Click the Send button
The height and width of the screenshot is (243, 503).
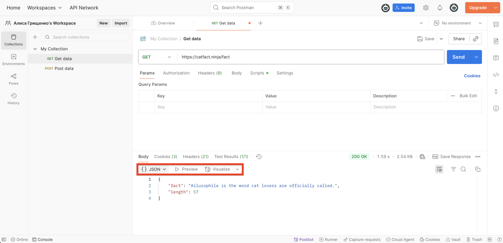[x=458, y=57]
